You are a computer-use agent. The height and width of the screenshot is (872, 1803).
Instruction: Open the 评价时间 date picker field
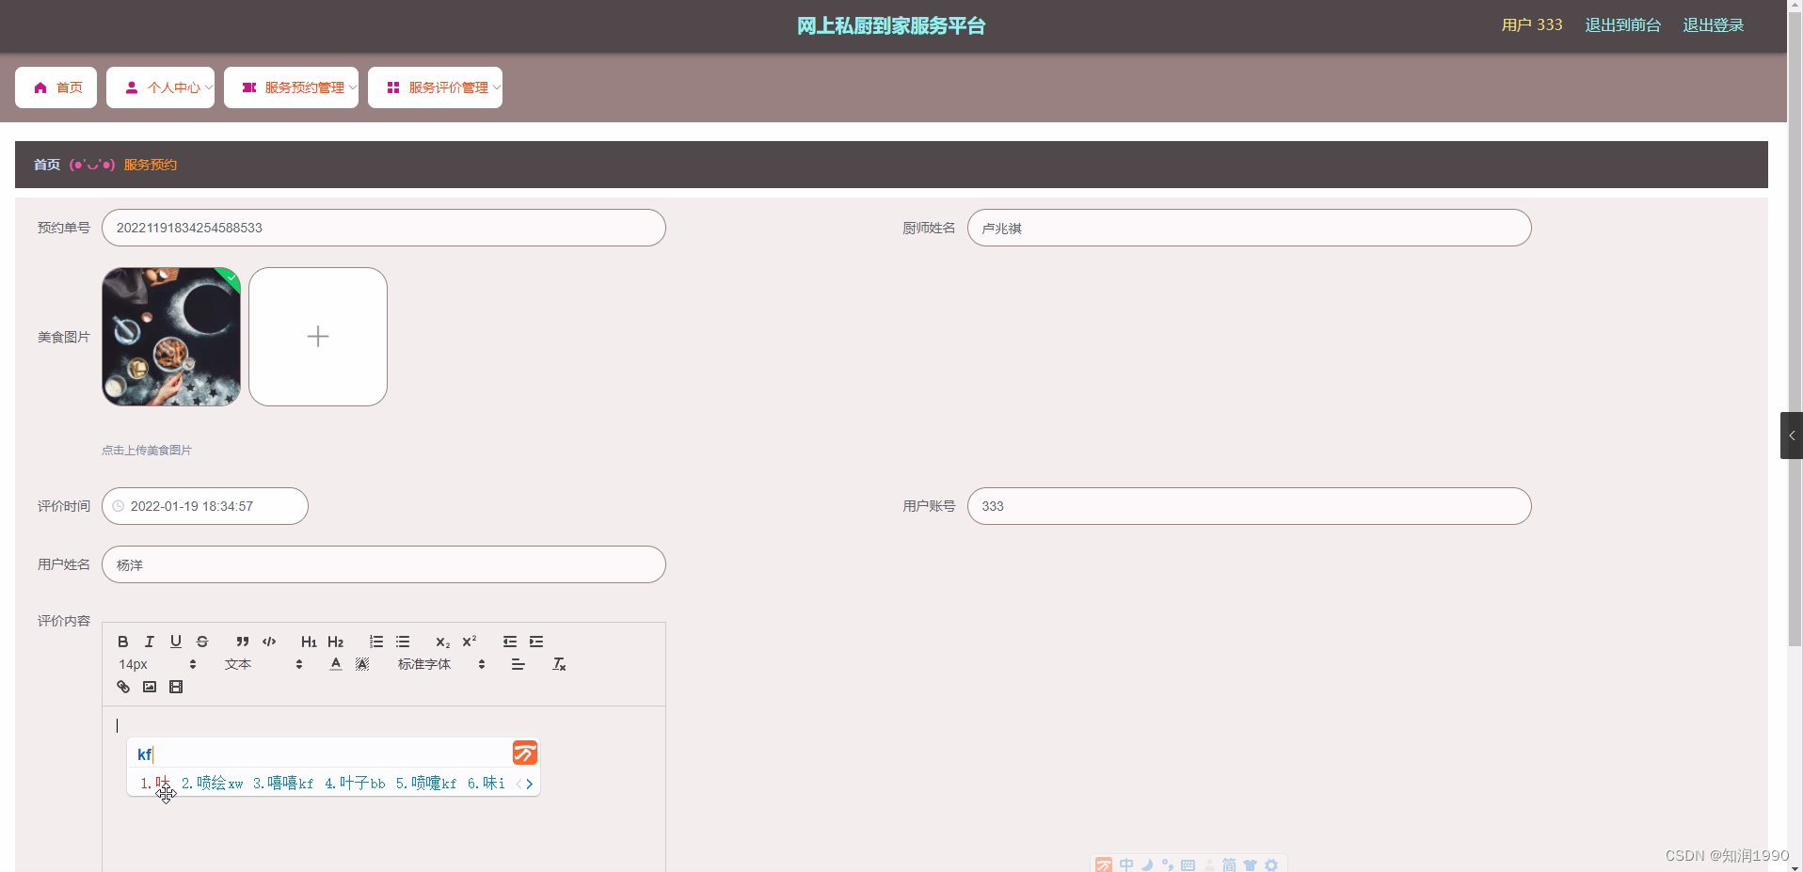coord(204,506)
